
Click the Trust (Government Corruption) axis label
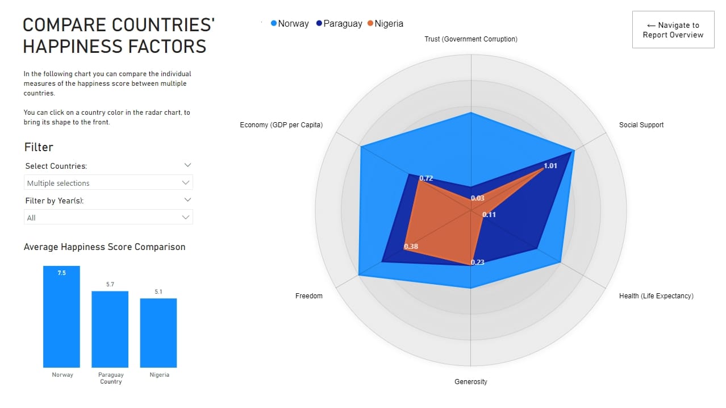coord(471,39)
